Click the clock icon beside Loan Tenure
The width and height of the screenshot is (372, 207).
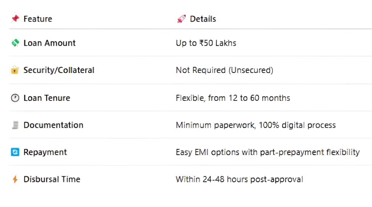pos(15,98)
